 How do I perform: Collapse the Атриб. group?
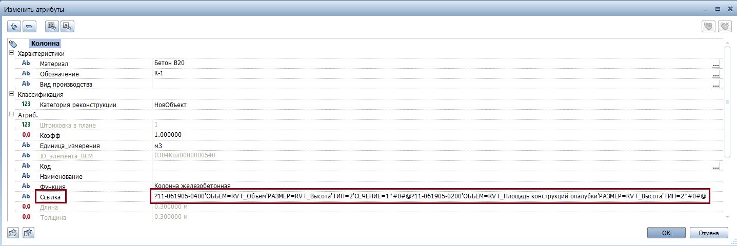[11, 115]
